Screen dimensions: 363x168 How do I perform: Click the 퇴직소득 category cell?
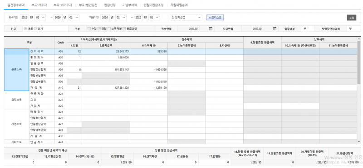coord(16,100)
